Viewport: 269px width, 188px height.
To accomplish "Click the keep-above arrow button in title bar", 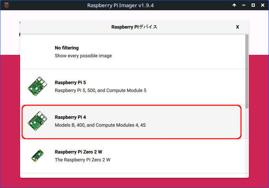I will pos(234,5).
